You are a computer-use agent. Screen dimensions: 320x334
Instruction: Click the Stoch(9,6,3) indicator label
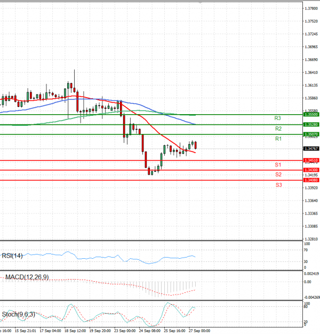click(x=18, y=314)
